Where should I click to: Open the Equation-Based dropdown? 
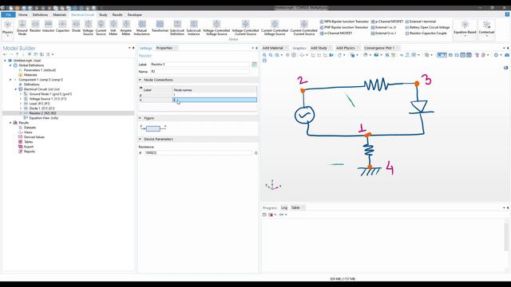pyautogui.click(x=465, y=28)
